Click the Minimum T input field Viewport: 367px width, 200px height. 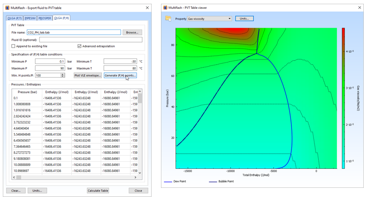(x=120, y=61)
